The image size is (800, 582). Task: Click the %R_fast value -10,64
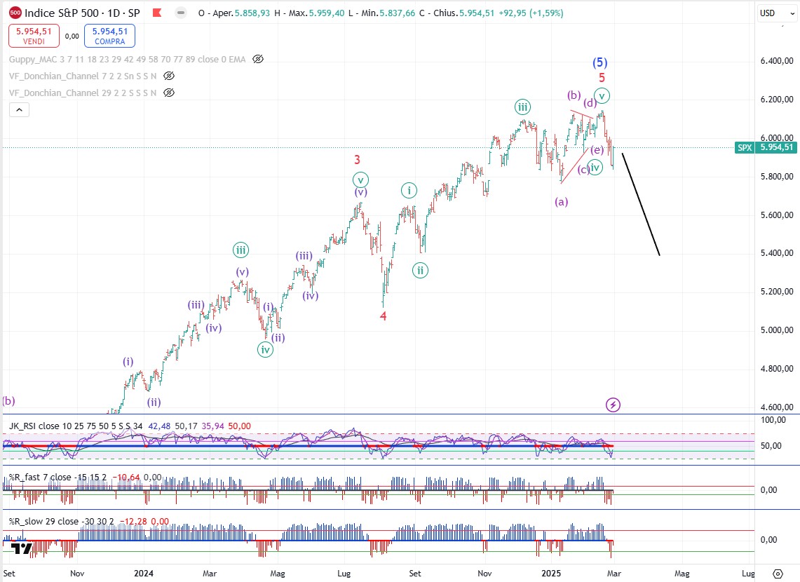(126, 478)
